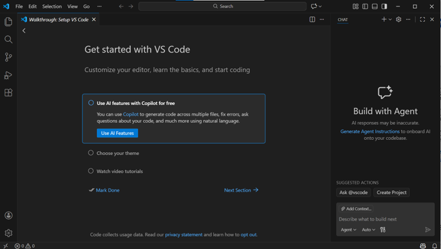441x249 pixels.
Task: Close the chat panel
Action: click(432, 19)
